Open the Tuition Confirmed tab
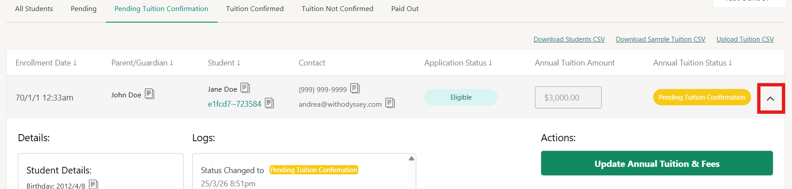 point(255,9)
